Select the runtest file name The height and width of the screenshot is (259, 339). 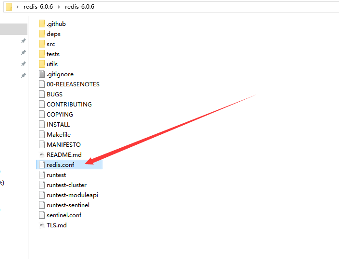tap(56, 175)
